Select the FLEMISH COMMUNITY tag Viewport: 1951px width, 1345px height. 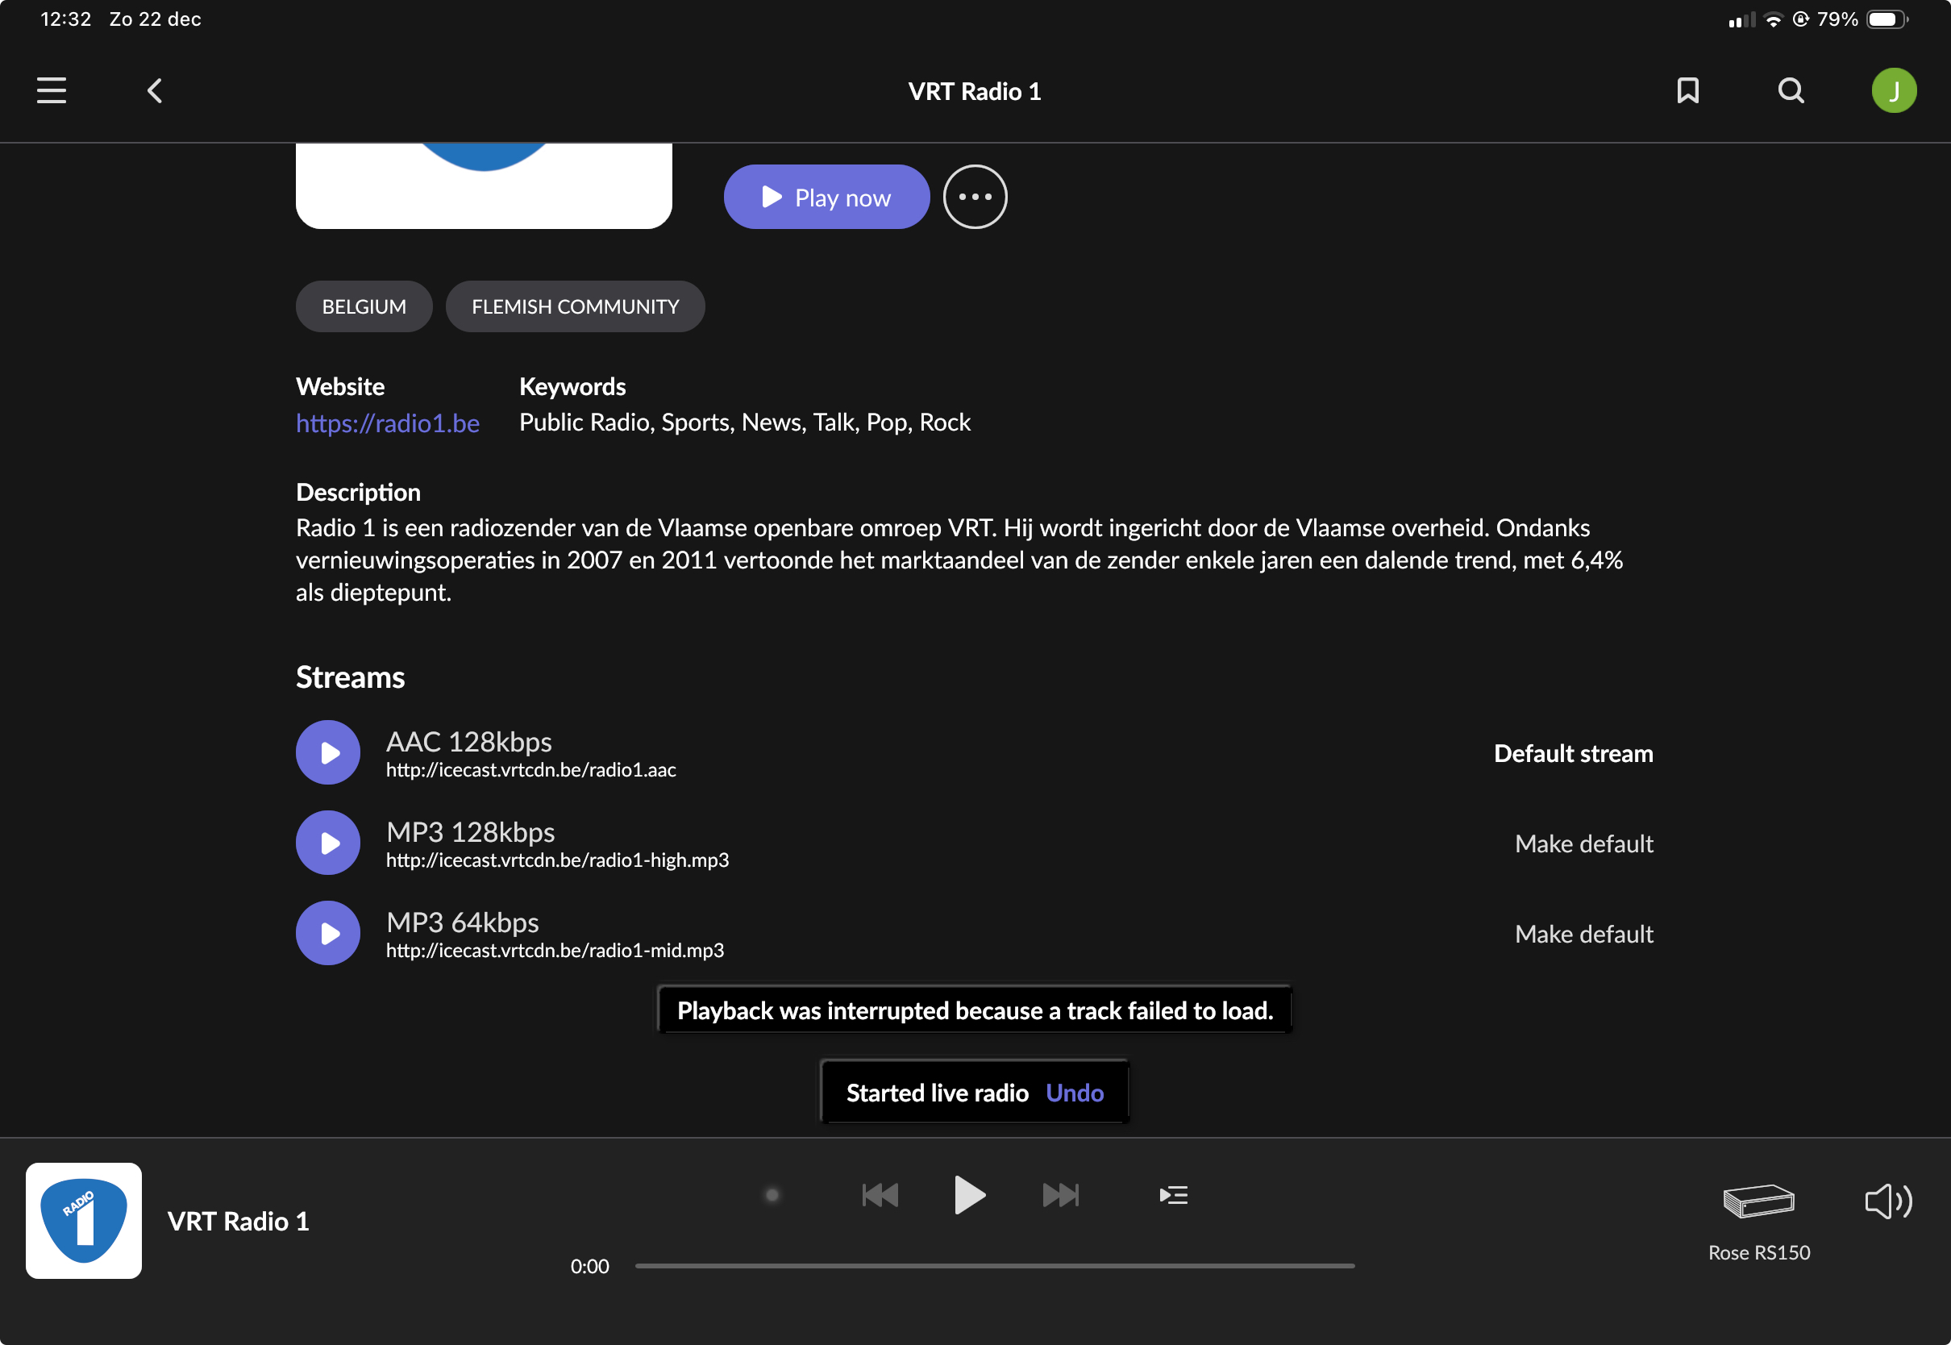pos(576,306)
